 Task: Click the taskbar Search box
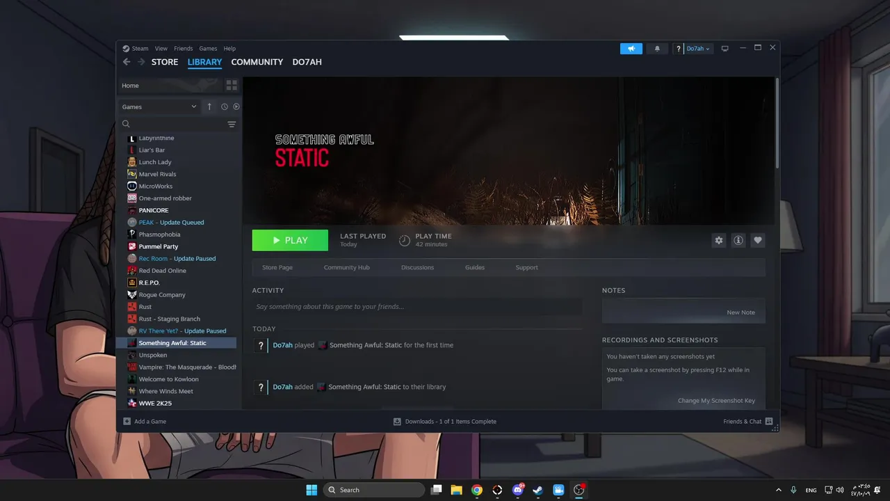click(x=375, y=490)
